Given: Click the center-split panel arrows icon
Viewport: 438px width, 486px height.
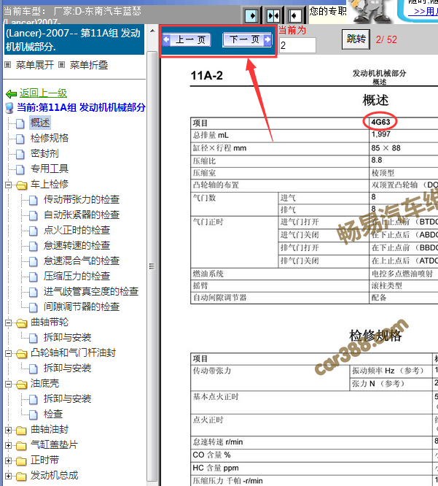Looking at the screenshot, I should (273, 15).
